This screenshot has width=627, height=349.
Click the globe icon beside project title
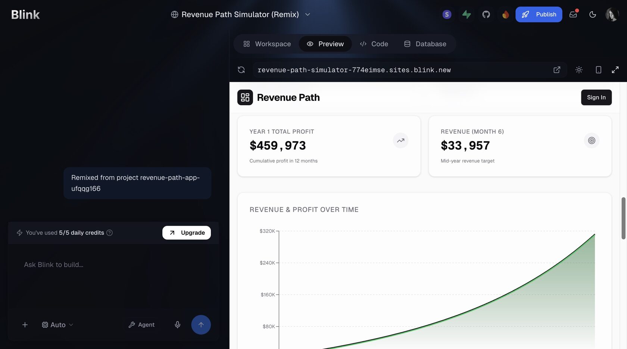(174, 15)
